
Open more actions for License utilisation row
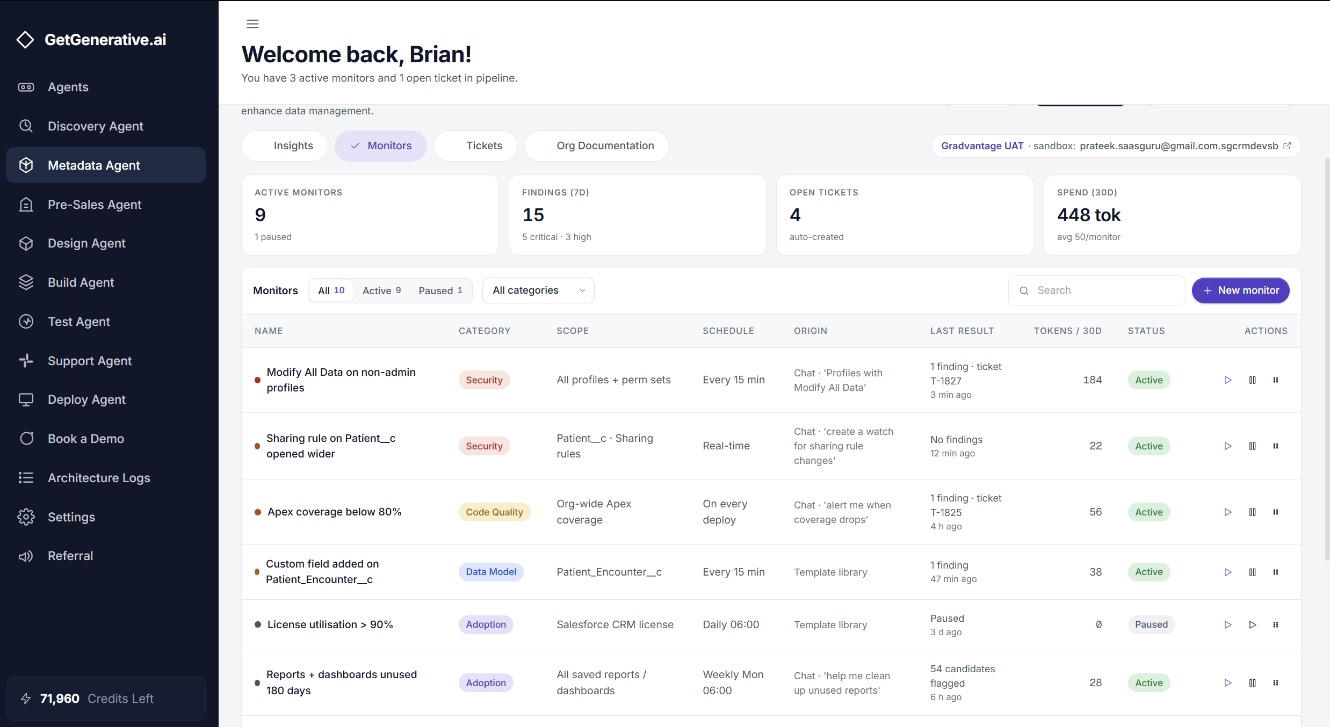tap(1276, 625)
